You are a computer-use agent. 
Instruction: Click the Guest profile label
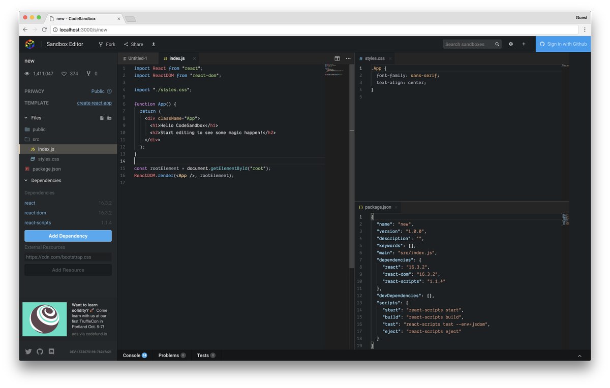[x=581, y=17]
